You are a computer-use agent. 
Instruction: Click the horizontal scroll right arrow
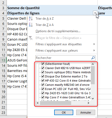(x=88, y=103)
